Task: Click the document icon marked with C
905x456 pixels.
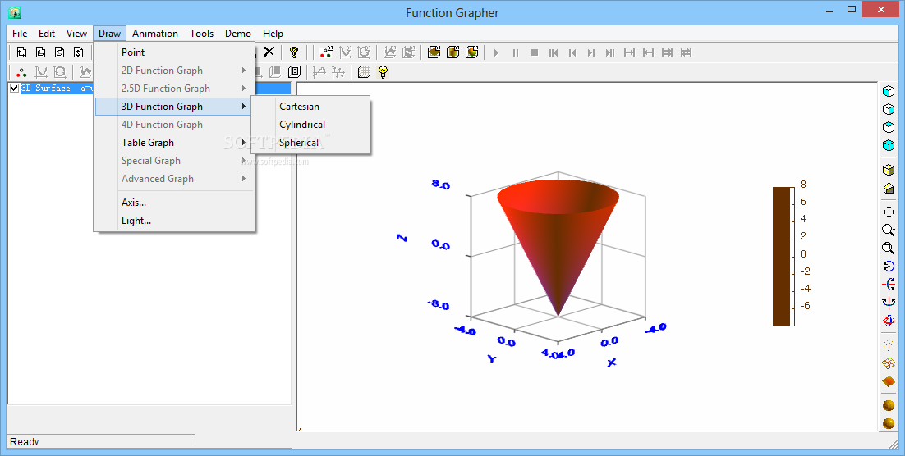Action: pos(40,52)
